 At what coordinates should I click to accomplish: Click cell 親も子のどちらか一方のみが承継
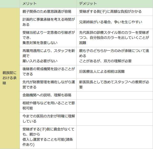pos(115,56)
